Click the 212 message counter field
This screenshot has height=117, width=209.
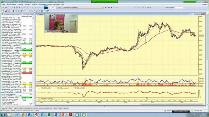click(53, 7)
